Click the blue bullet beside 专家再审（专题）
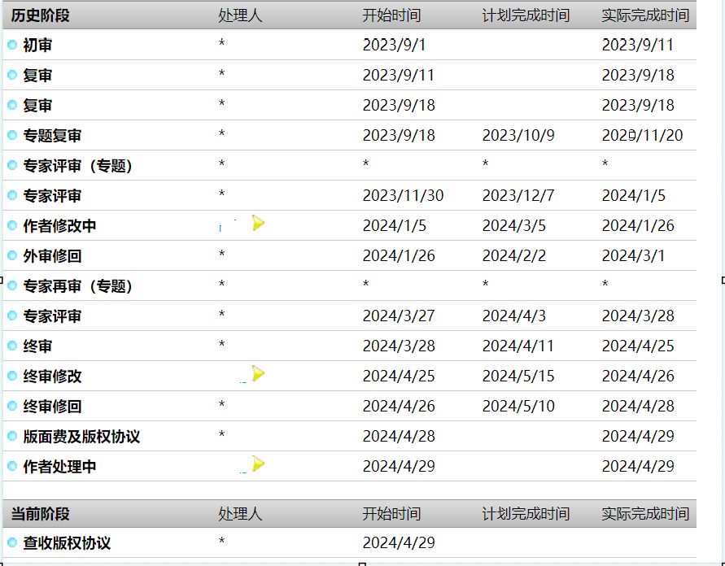Viewport: 725px width, 566px height. coord(12,286)
